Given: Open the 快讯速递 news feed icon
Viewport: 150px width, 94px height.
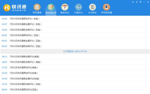Looking at the screenshot, I should click(37, 7).
